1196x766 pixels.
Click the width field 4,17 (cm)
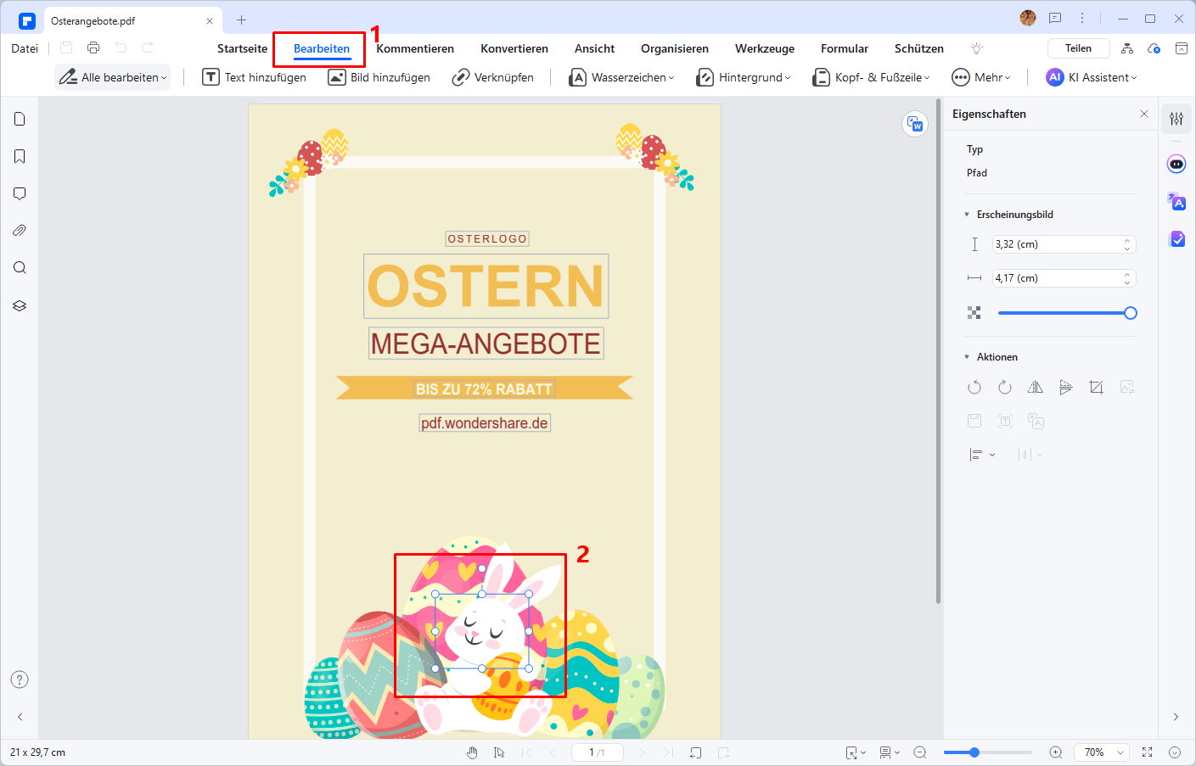1064,278
